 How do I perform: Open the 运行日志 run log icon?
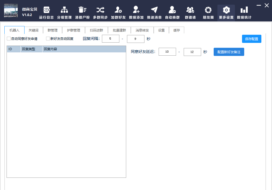46,10
